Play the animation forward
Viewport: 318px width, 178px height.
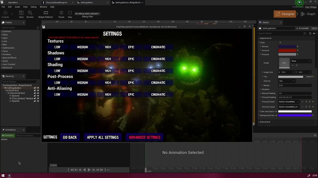pyautogui.click(x=89, y=170)
